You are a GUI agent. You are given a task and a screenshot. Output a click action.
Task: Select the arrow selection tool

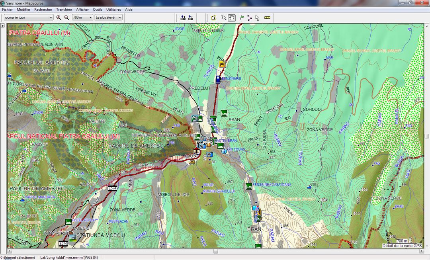pos(257,18)
